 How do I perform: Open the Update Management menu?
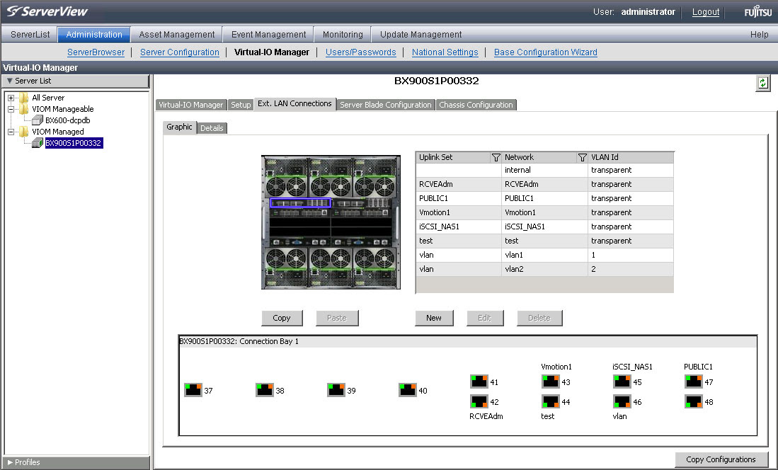click(421, 34)
